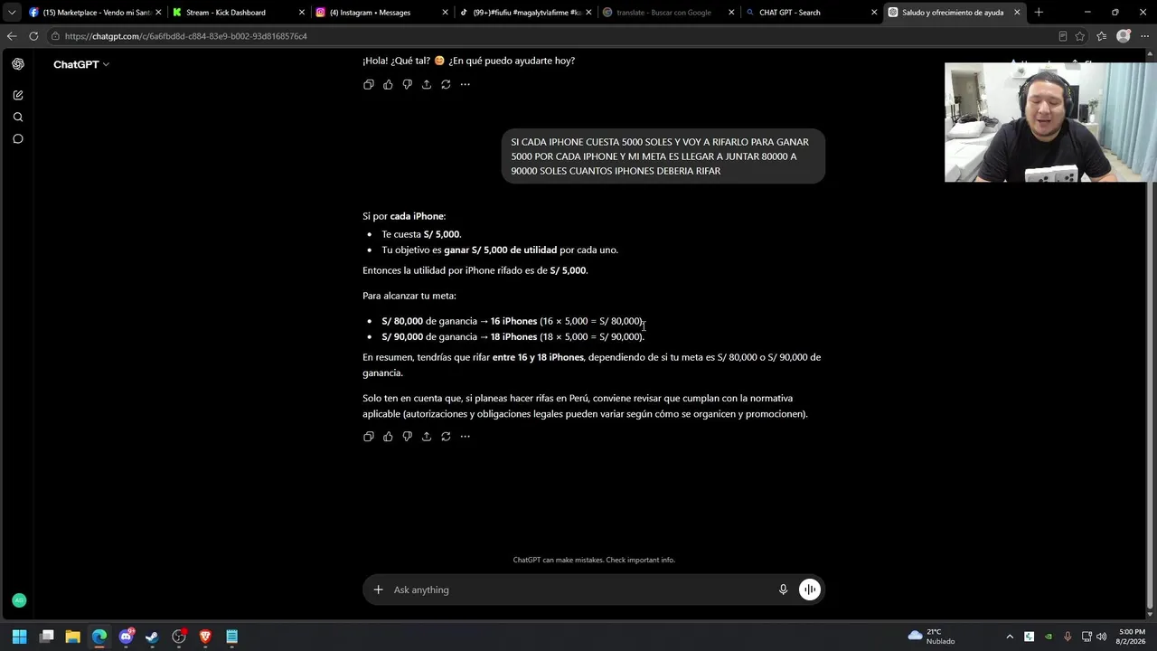Open a new browser tab
The image size is (1157, 651).
1039,13
